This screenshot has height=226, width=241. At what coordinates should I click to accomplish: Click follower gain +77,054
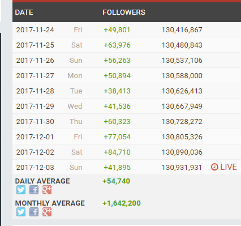click(117, 137)
